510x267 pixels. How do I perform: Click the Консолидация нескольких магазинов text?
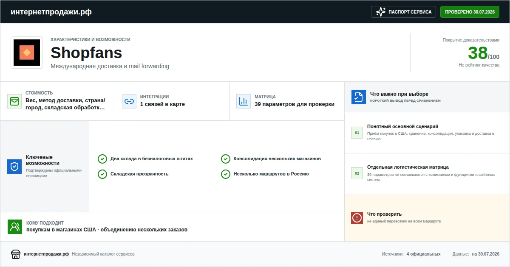(277, 159)
